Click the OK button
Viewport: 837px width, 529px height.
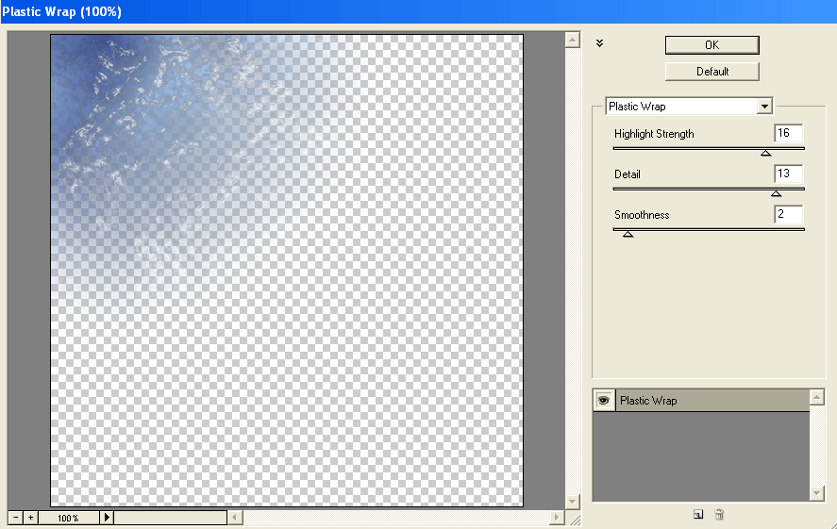[711, 45]
